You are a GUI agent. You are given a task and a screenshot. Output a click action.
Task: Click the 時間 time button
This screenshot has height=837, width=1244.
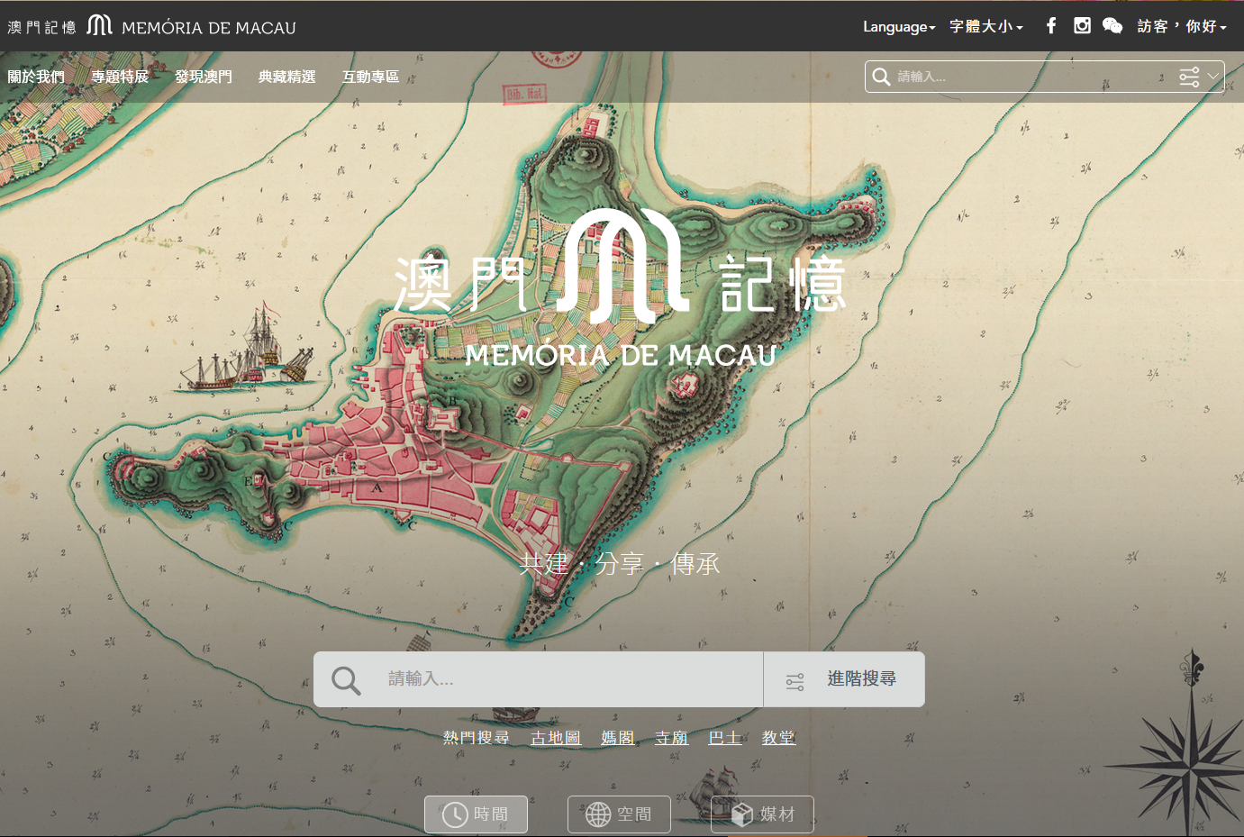(x=476, y=814)
